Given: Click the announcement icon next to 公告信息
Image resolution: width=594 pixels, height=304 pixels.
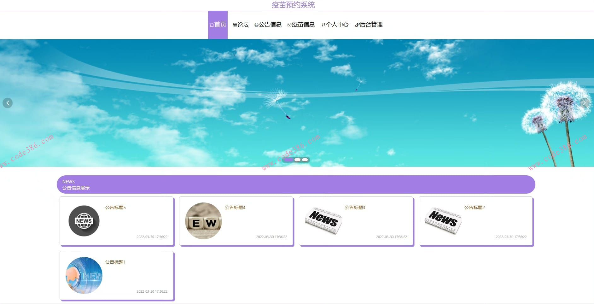Looking at the screenshot, I should coord(256,25).
